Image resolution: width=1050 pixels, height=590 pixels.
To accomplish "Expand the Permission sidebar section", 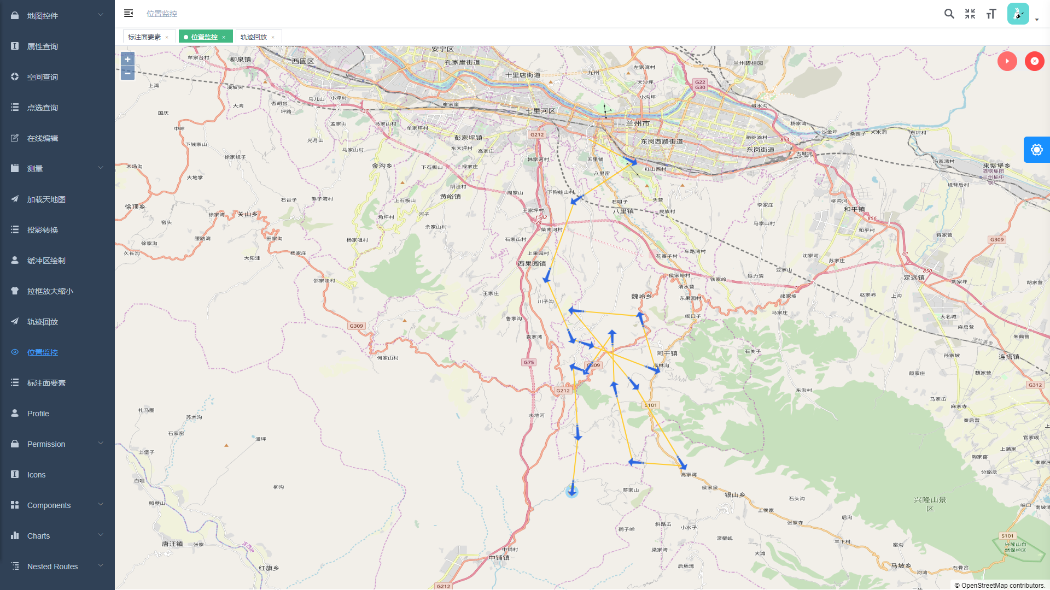I will coord(57,443).
